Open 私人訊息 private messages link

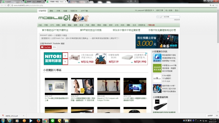169,10
